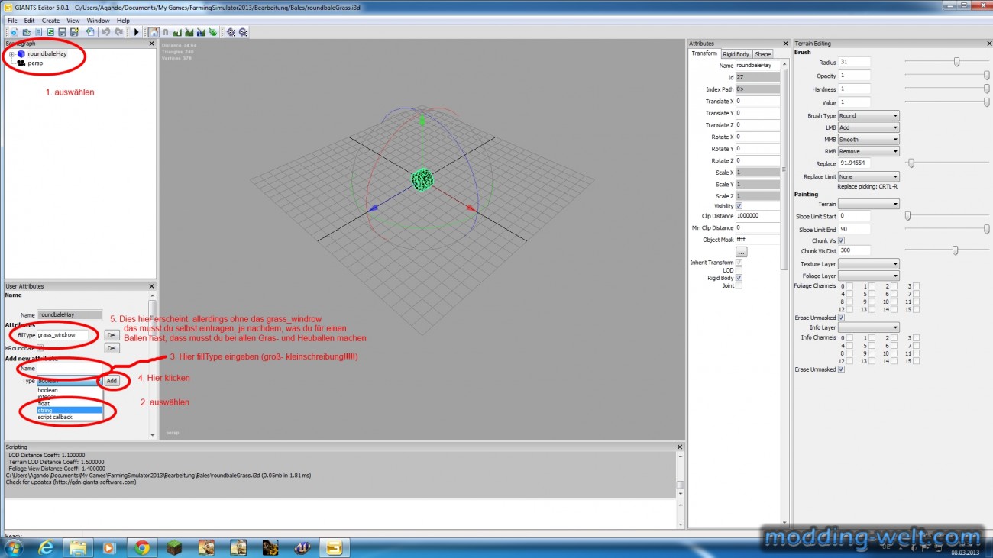This screenshot has width=993, height=558.
Task: Open the RMB Remove dropdown
Action: pos(868,151)
